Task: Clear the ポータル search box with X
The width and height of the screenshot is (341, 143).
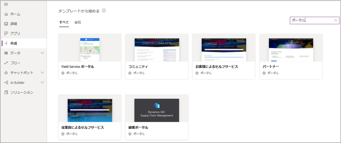Action: (336, 20)
